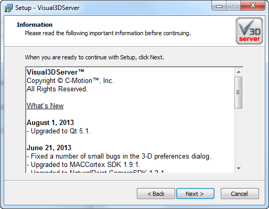The width and height of the screenshot is (269, 209).
Task: Continue setup with the Next button
Action: 195,194
